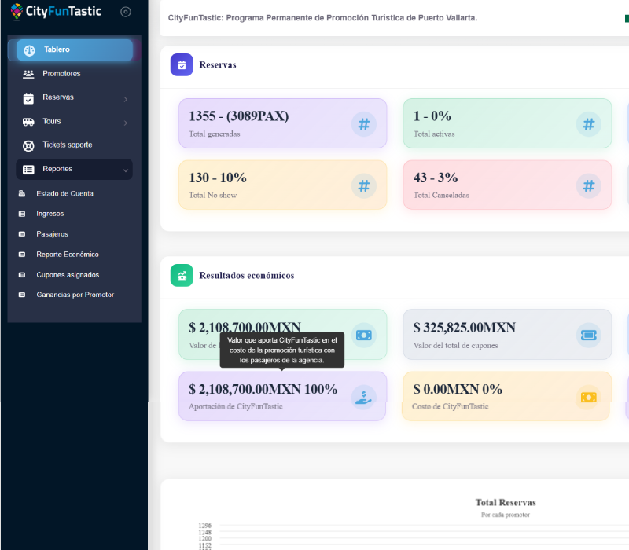Open the Tablero dashboard menu item
The image size is (629, 550).
click(x=74, y=50)
